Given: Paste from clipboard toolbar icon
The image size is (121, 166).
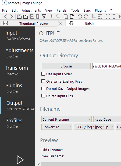Looking at the screenshot, I should 72,16.
